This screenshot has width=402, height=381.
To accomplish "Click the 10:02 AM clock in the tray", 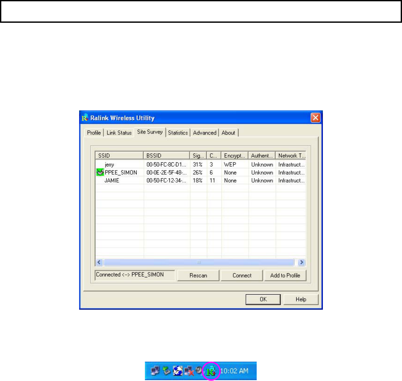I will 234,371.
